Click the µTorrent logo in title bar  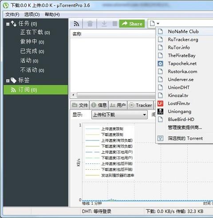[x=6, y=5]
